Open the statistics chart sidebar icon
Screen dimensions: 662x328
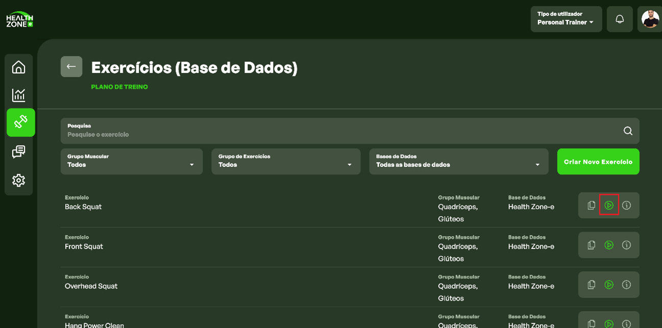pyautogui.click(x=19, y=95)
